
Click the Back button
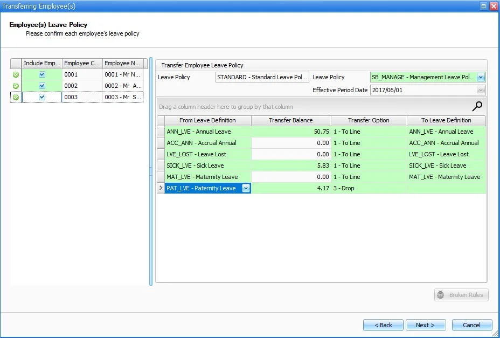pos(383,325)
